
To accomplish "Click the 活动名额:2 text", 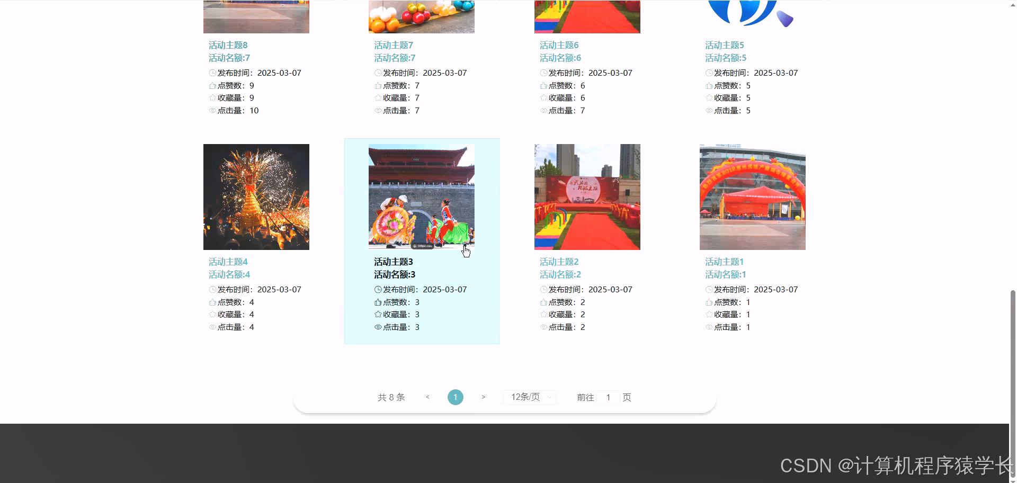I will (560, 274).
